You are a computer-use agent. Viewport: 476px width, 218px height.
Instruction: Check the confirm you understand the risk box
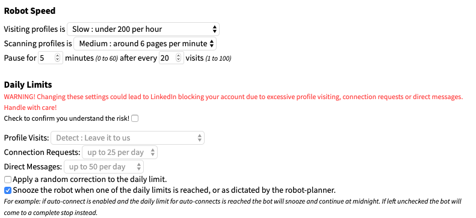pyautogui.click(x=135, y=118)
